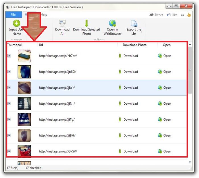Click the 17 file(s) status text

(x=12, y=168)
